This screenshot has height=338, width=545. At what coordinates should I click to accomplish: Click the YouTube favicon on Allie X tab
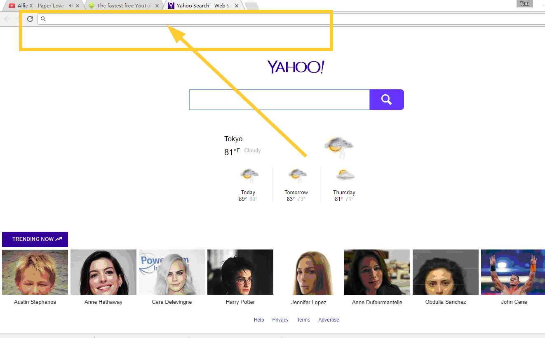click(x=12, y=6)
